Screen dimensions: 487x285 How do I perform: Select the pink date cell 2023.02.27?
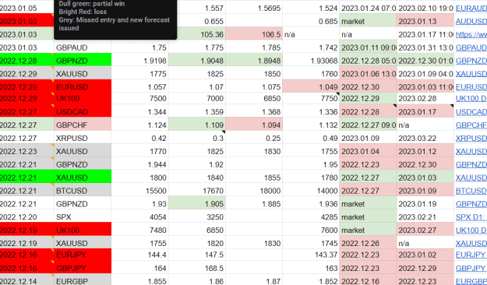pos(425,230)
